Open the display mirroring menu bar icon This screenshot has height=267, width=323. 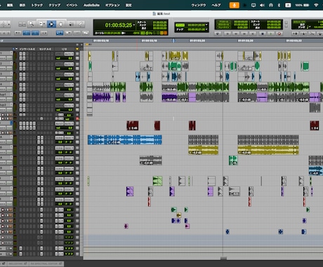pos(253,5)
